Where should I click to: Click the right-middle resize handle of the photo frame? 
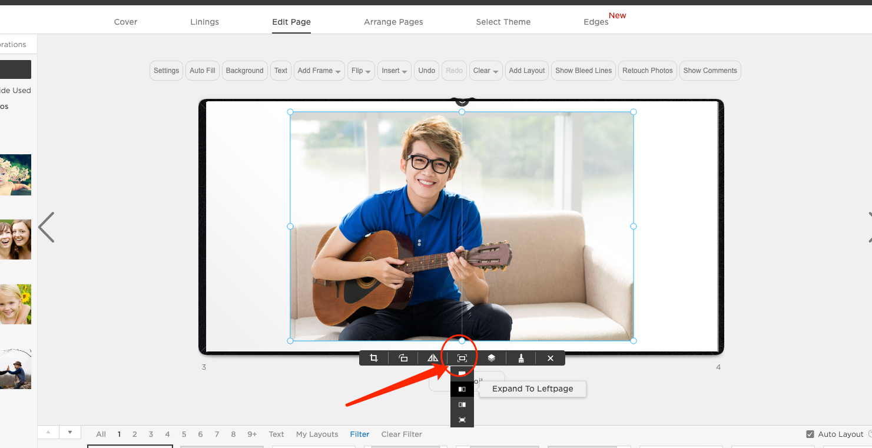click(x=634, y=226)
